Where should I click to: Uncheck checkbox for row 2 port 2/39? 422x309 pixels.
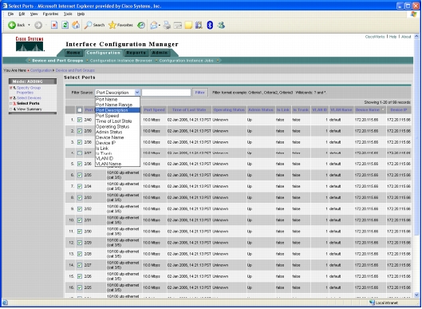pyautogui.click(x=80, y=131)
